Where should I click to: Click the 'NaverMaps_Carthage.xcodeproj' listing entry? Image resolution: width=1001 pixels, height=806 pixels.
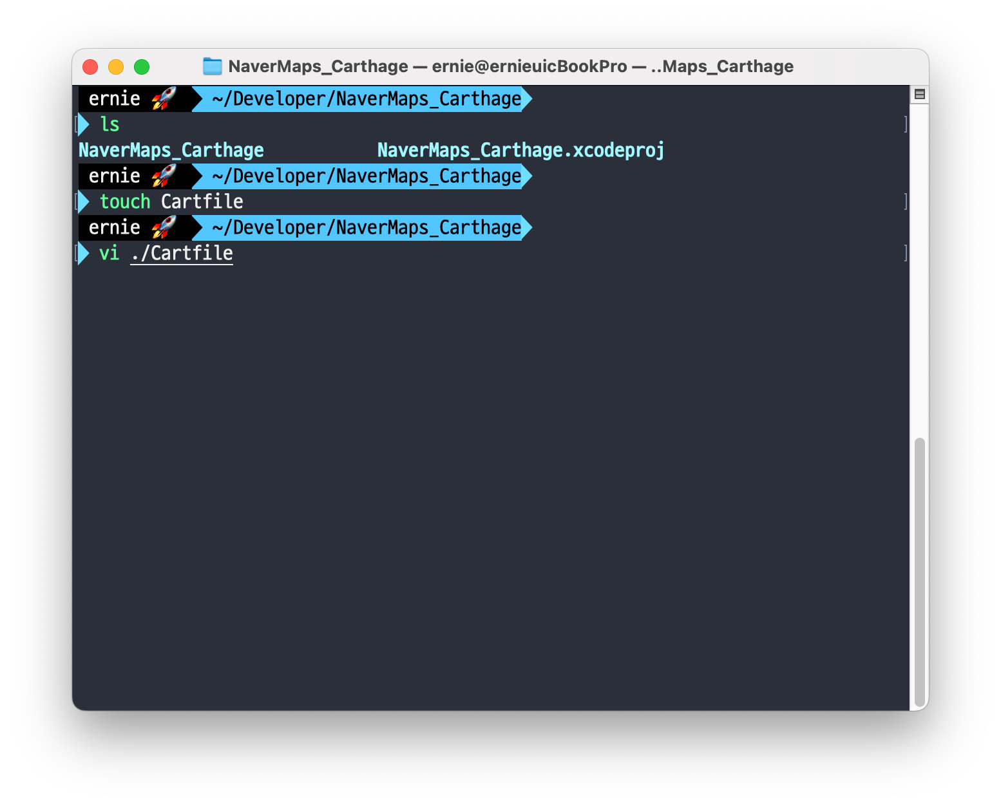coord(520,150)
